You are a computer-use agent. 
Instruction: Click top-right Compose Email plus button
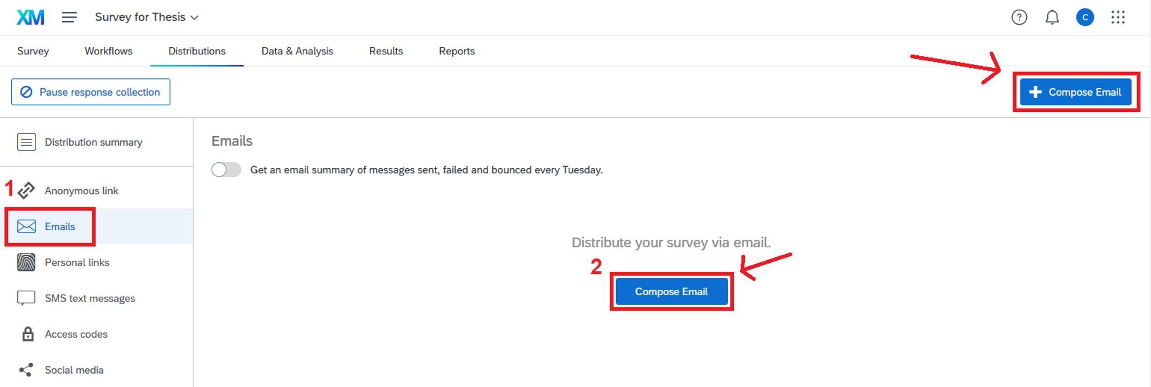coord(1075,92)
